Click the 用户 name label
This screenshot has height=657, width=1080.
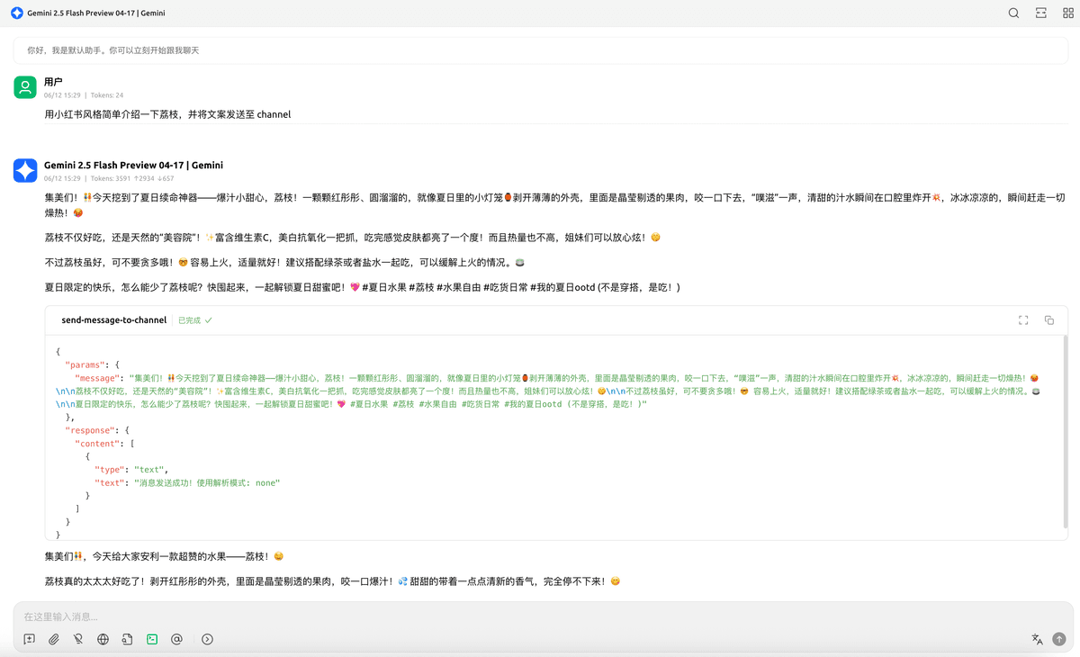coord(53,82)
